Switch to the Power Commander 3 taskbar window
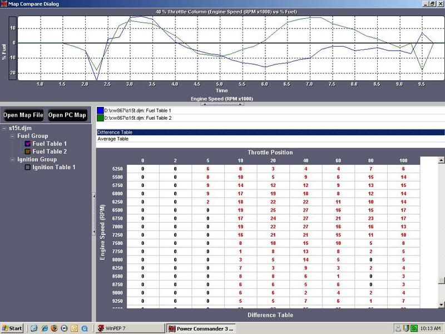This screenshot has width=445, height=334. point(201,328)
